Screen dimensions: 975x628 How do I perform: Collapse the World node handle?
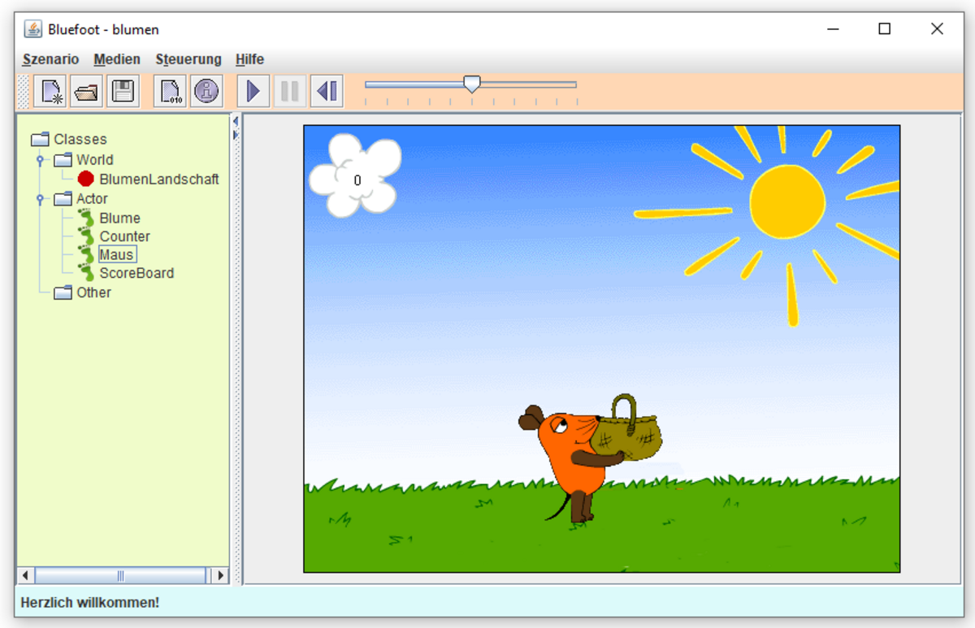pyautogui.click(x=40, y=160)
